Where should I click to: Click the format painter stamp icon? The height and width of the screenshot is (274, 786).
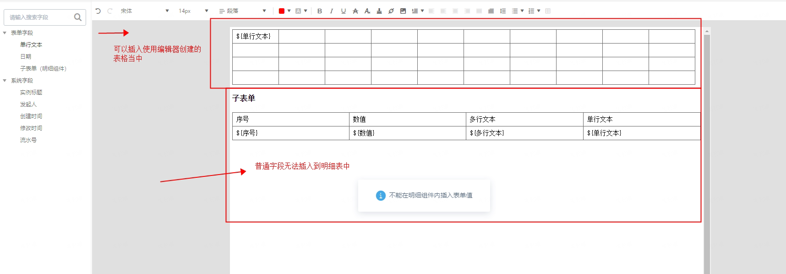[x=379, y=11]
